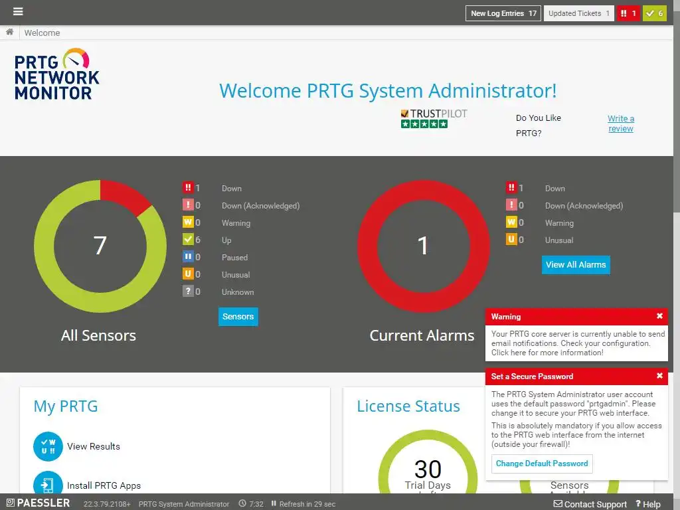Select Down (Acknowledged) icon in Current Alarms list

(x=511, y=205)
